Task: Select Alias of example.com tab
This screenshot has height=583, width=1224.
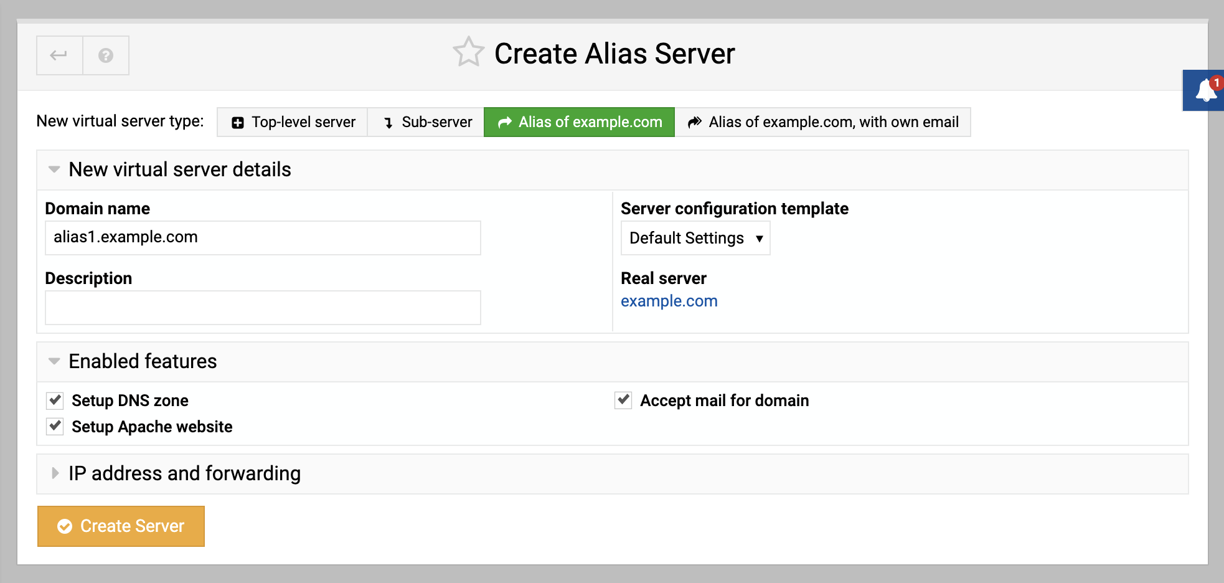Action: [579, 122]
